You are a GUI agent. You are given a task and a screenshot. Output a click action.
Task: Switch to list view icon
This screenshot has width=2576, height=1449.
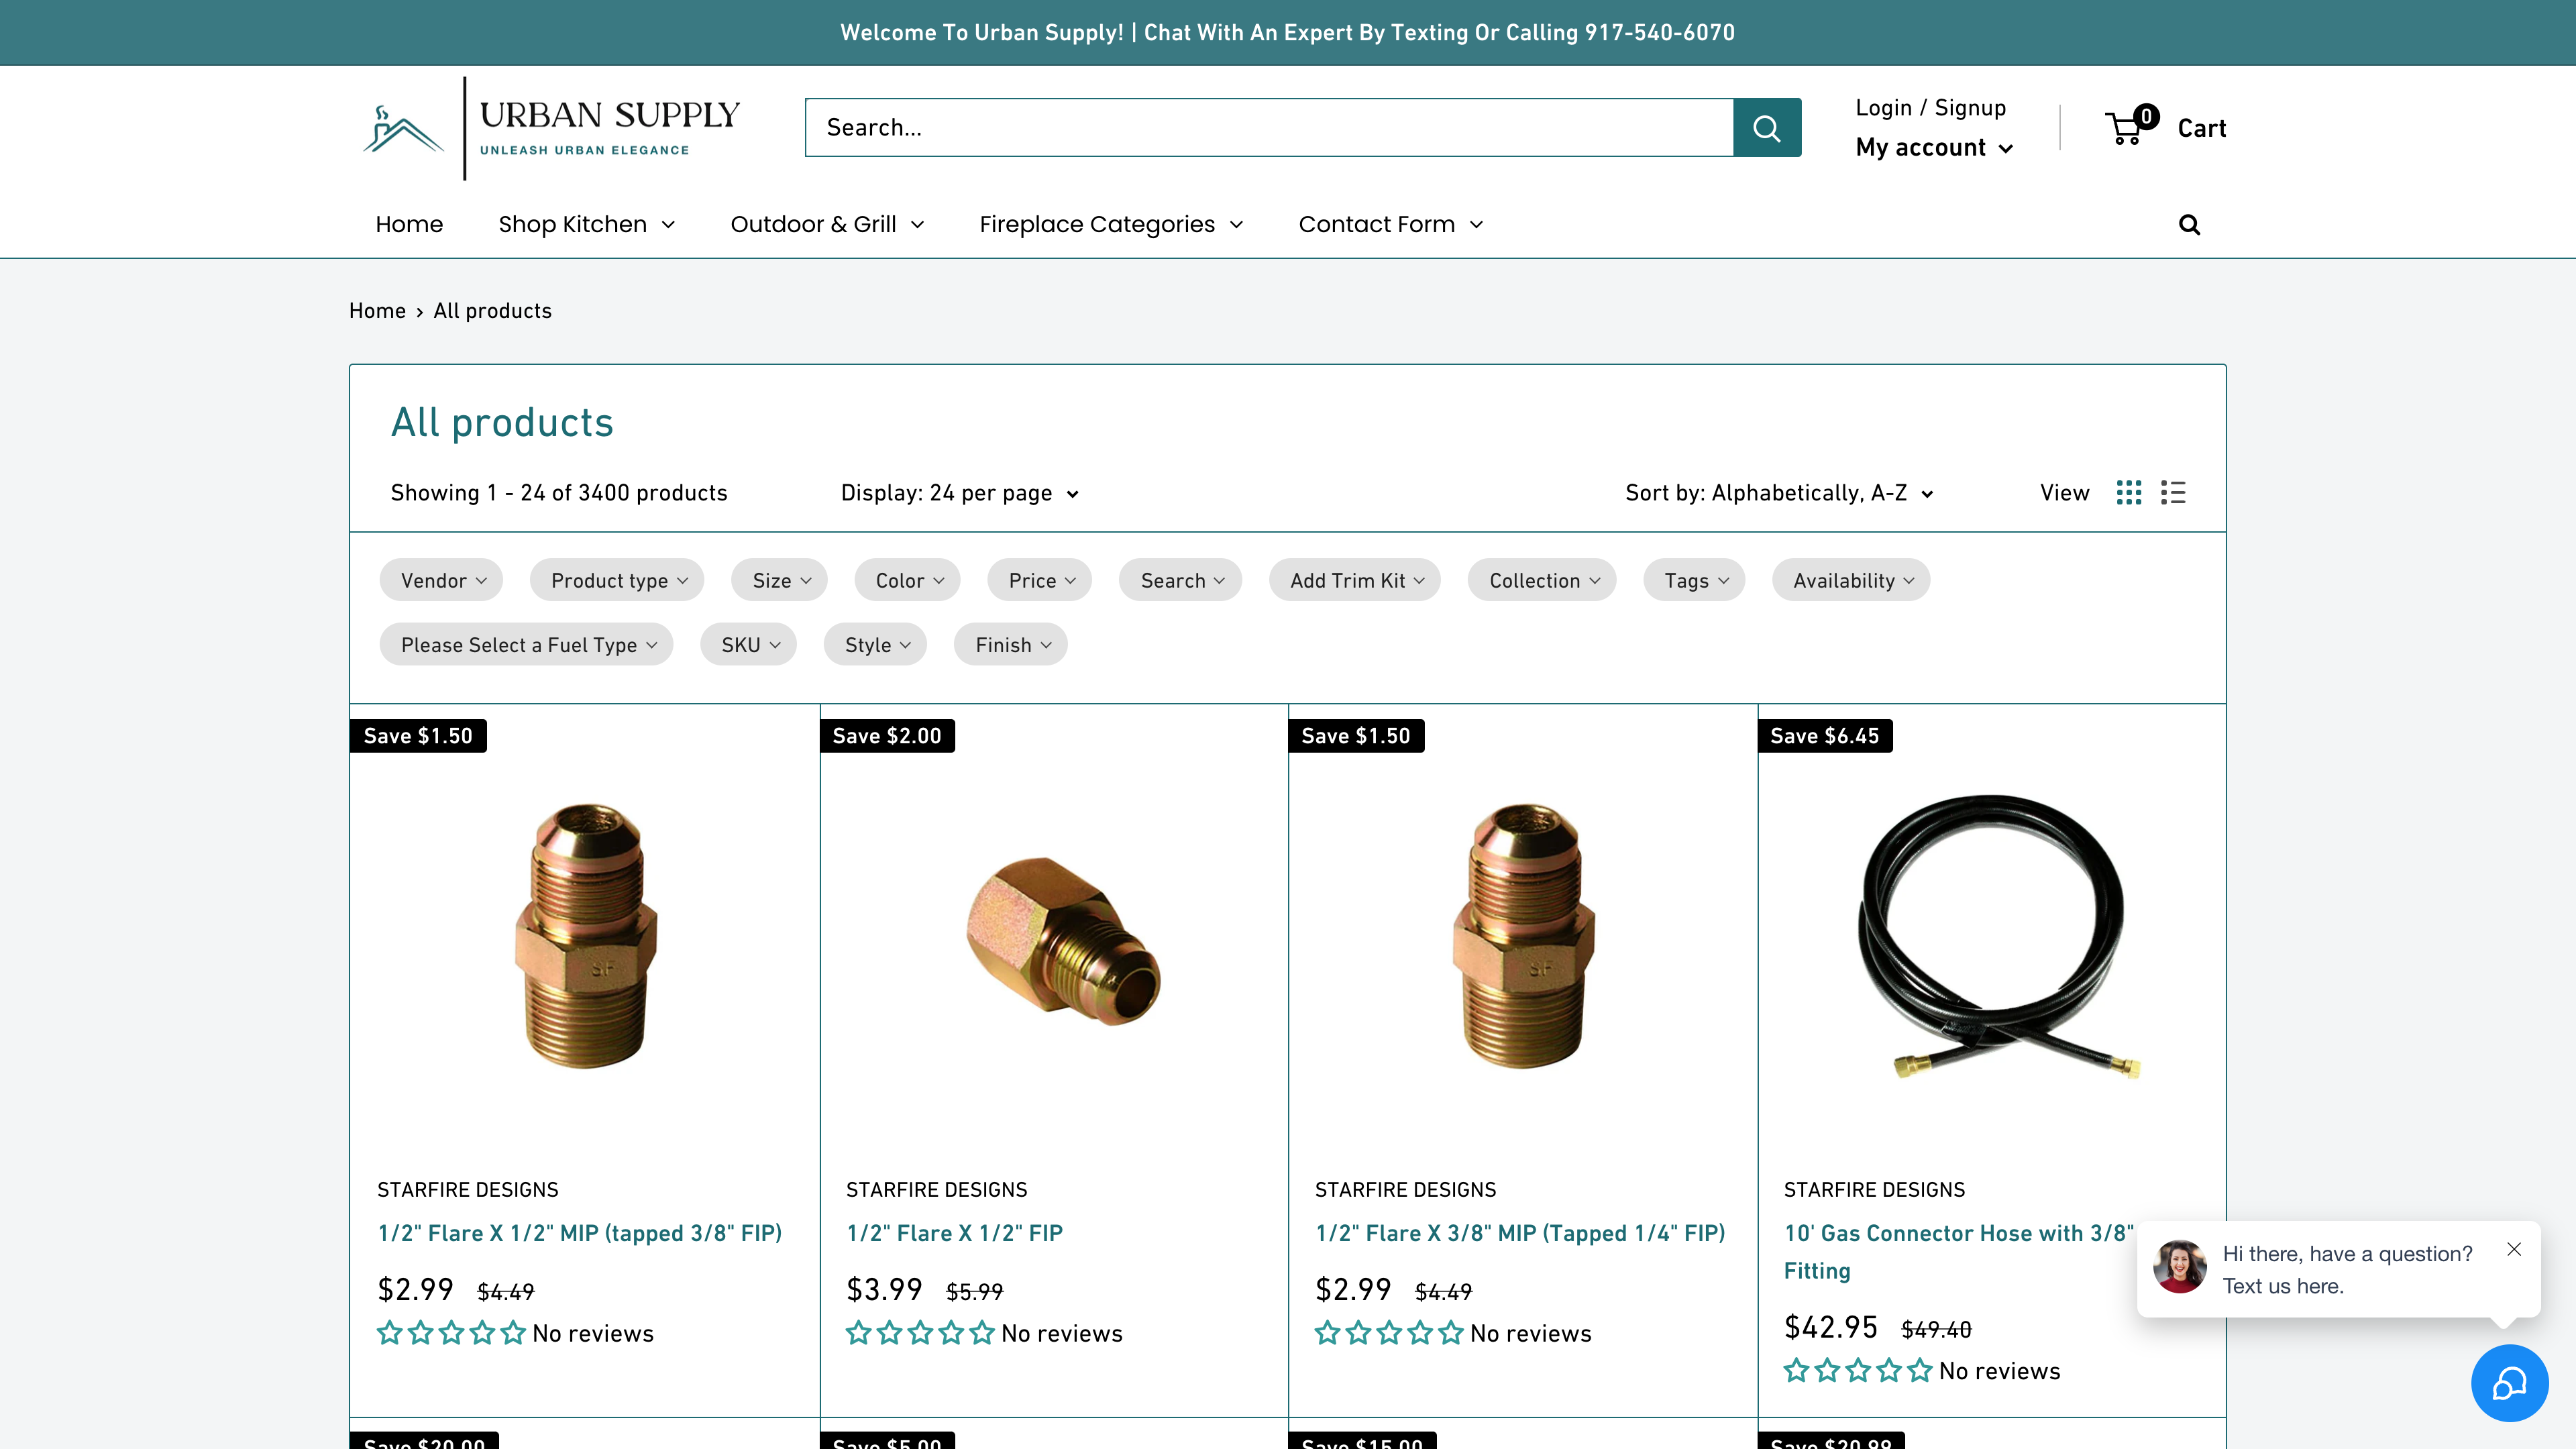(x=2173, y=493)
